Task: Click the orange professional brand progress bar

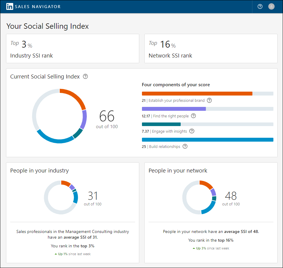Action: 197,94
